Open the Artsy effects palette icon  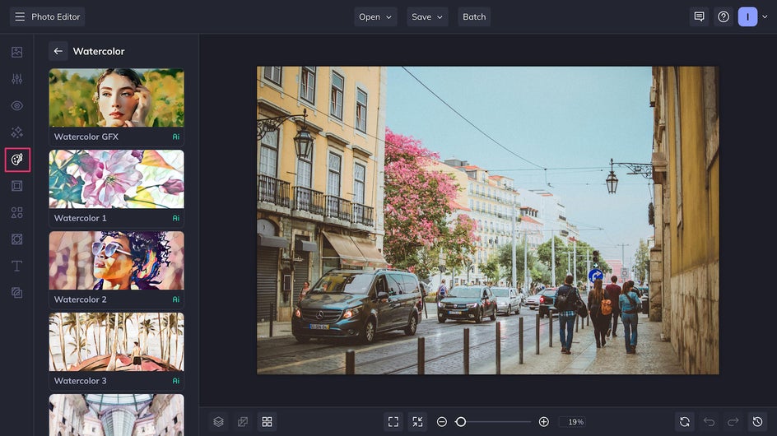tap(17, 159)
